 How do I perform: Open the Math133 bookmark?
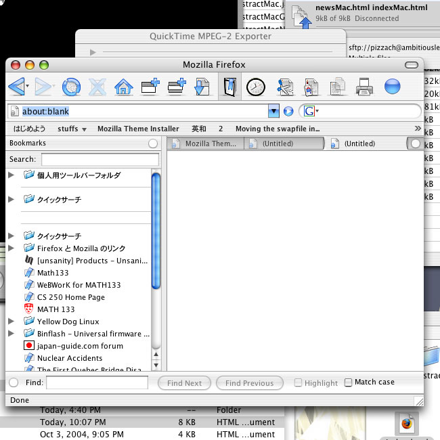(x=46, y=273)
